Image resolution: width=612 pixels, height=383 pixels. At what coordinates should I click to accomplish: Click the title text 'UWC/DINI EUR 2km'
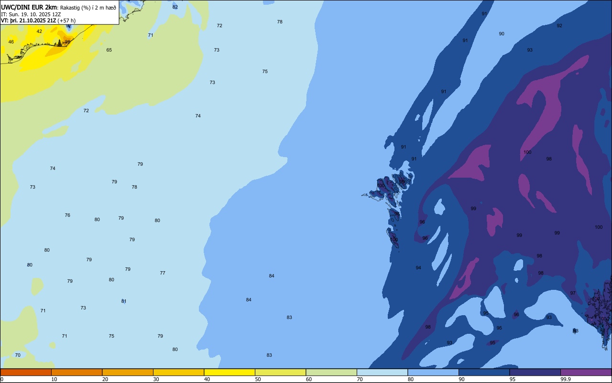tap(29, 7)
